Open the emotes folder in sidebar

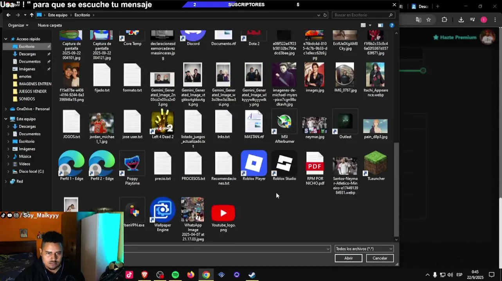coord(25,76)
